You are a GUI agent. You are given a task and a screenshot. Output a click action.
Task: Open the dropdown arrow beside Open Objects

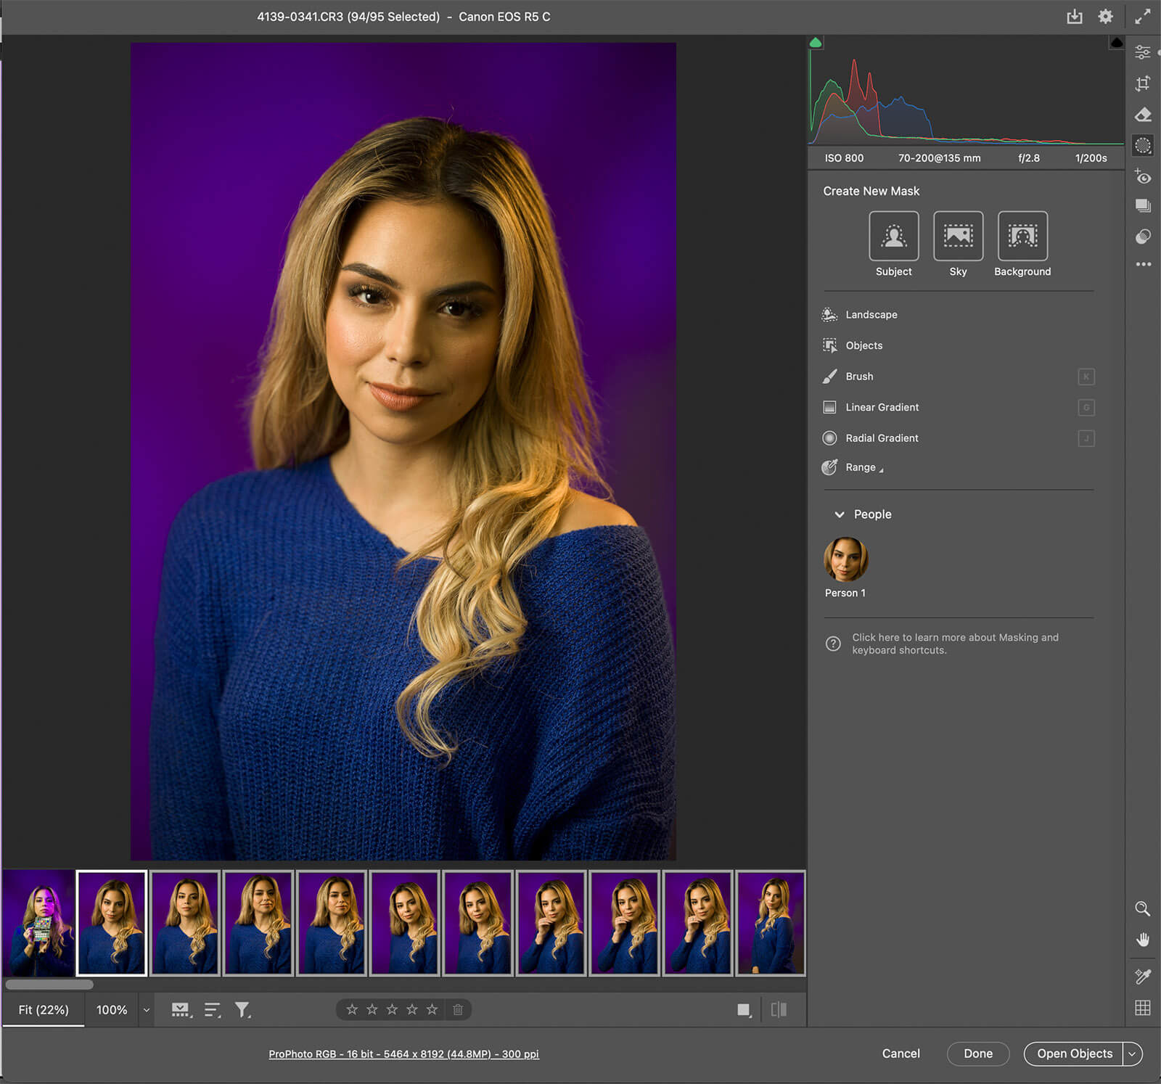coord(1132,1054)
